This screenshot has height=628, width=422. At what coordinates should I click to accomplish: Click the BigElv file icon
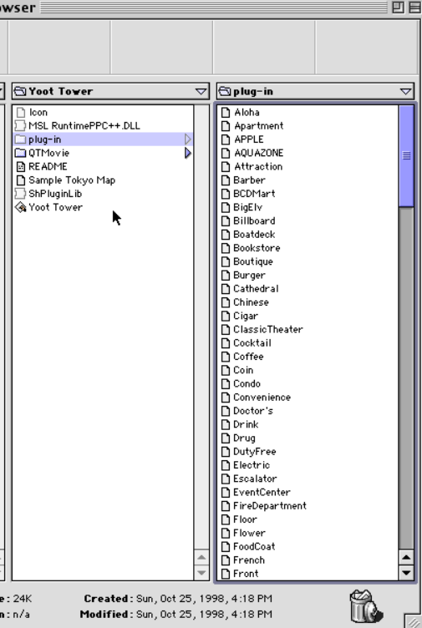[226, 207]
